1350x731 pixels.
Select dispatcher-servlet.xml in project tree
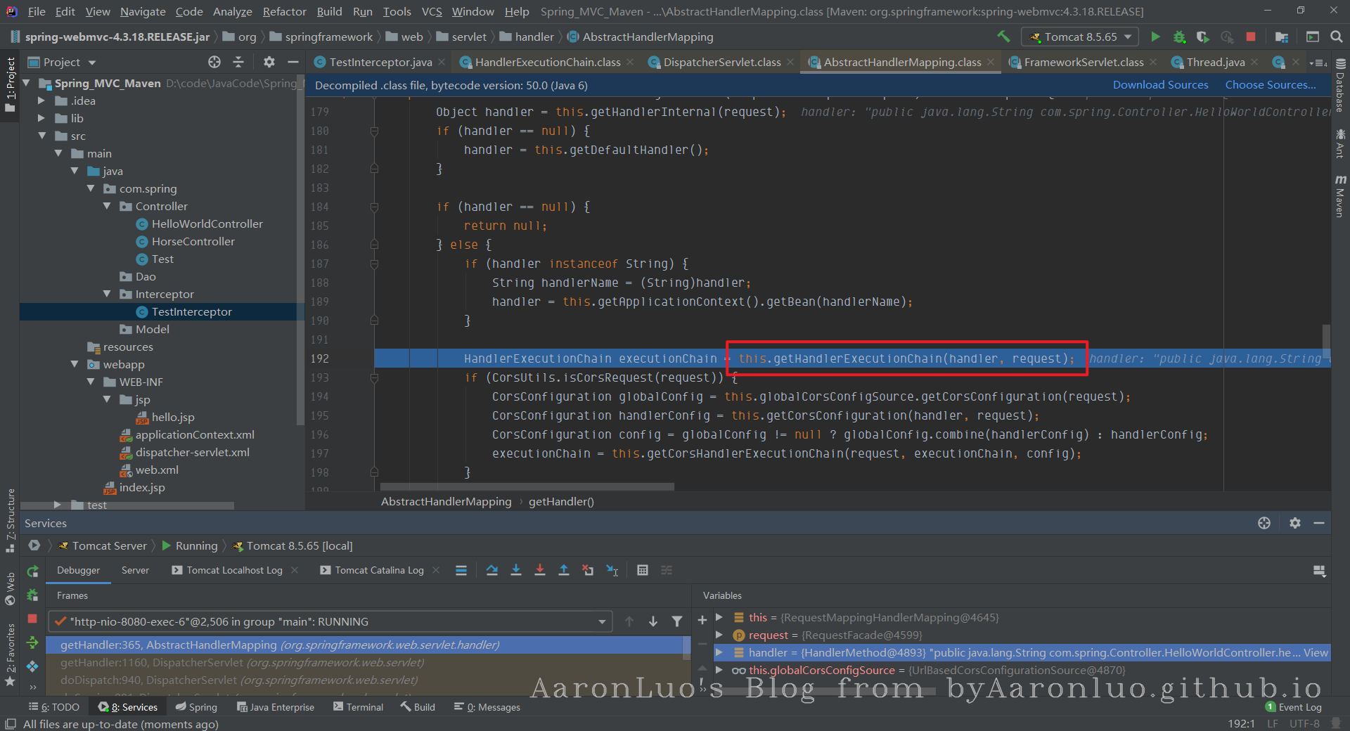pos(192,452)
